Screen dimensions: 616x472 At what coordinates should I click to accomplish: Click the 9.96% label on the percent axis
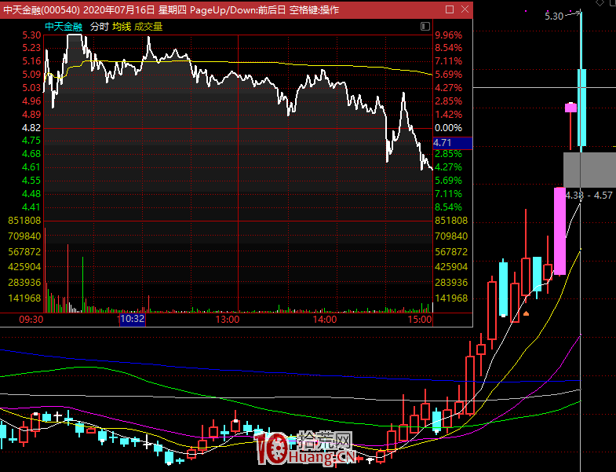(448, 35)
